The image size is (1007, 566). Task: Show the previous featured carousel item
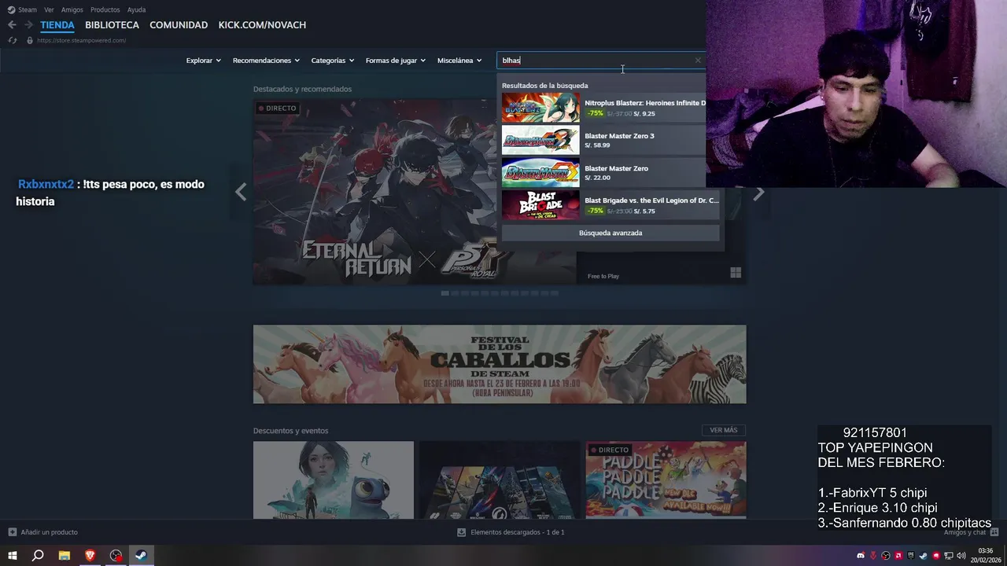tap(241, 192)
